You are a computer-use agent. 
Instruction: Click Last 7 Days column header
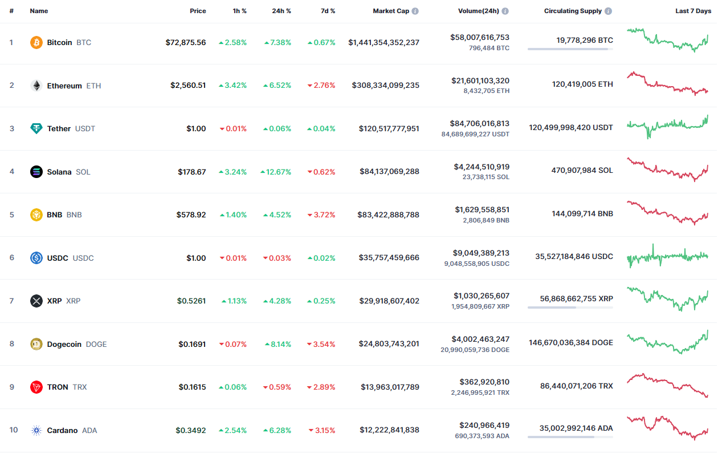(x=693, y=11)
